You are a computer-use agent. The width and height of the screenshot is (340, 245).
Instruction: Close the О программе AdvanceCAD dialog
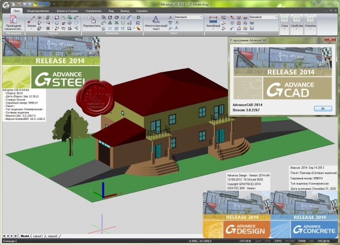tap(330, 40)
